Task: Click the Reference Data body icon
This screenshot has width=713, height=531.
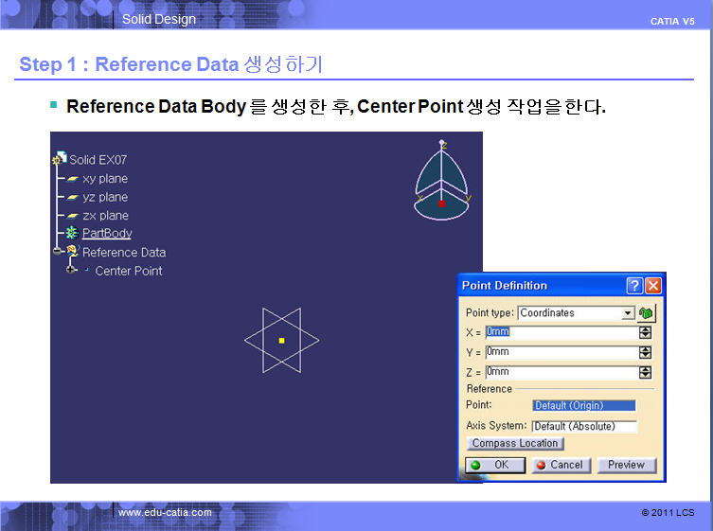Action: click(73, 251)
